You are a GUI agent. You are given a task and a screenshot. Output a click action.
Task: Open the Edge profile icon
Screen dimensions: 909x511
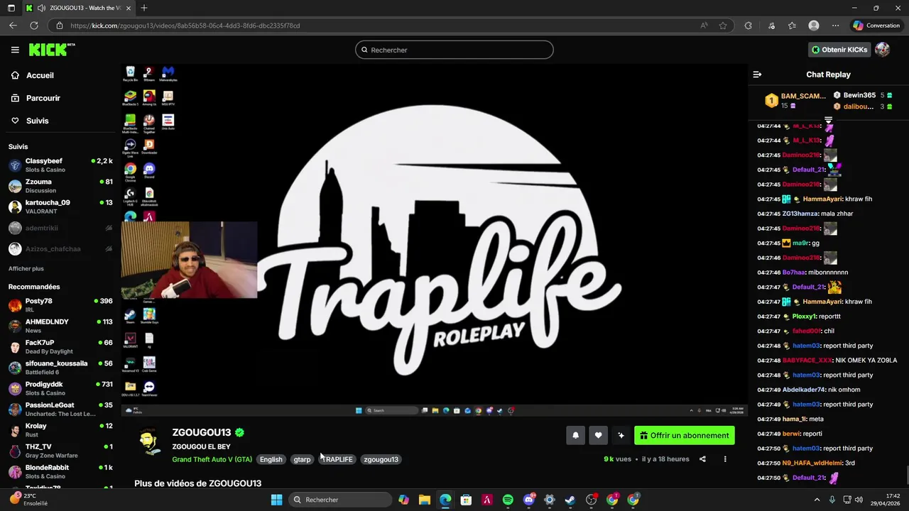(814, 26)
